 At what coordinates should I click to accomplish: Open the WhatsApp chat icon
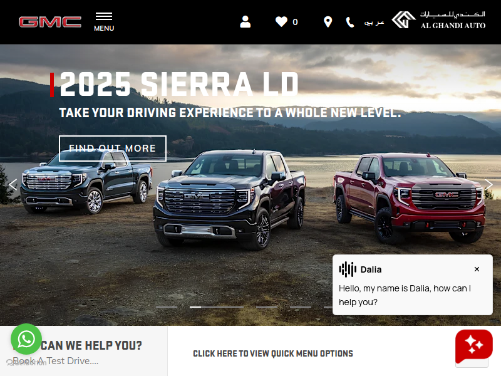[26, 339]
